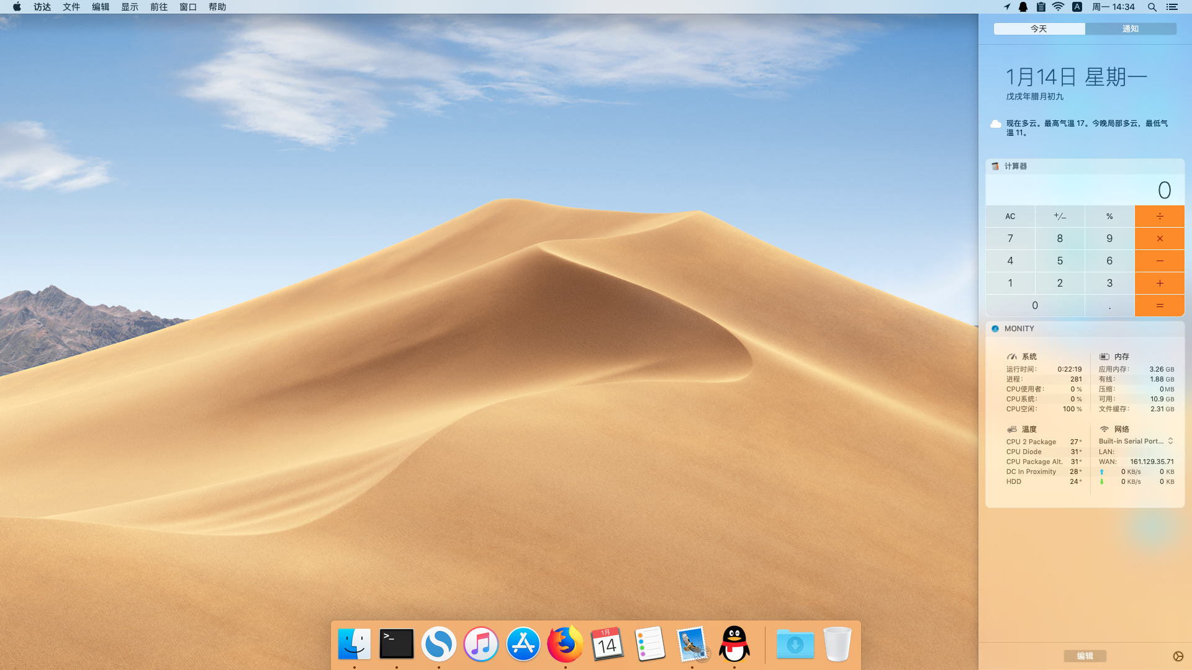1192x670 pixels.
Task: Open the QQ penguin app
Action: [734, 644]
